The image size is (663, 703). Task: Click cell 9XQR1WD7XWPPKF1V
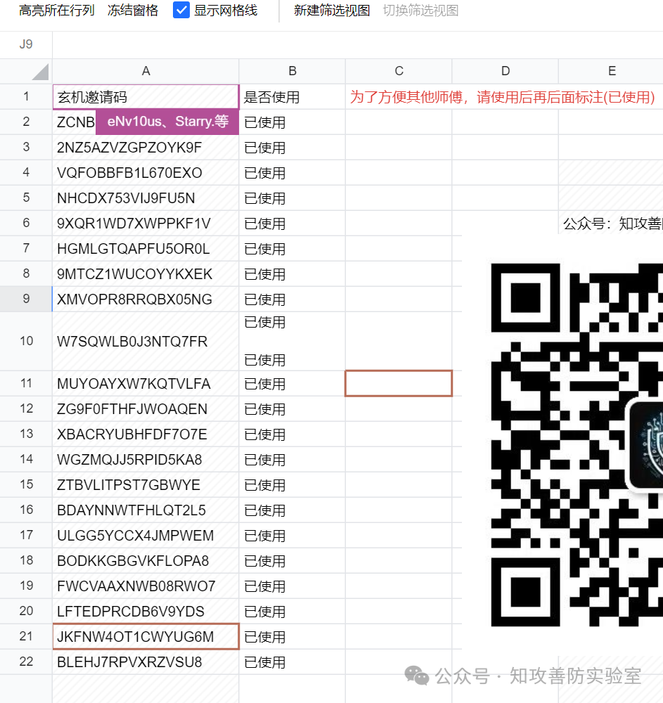[x=146, y=224]
